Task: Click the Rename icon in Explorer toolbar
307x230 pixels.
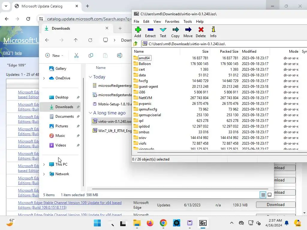Action: click(x=119, y=55)
